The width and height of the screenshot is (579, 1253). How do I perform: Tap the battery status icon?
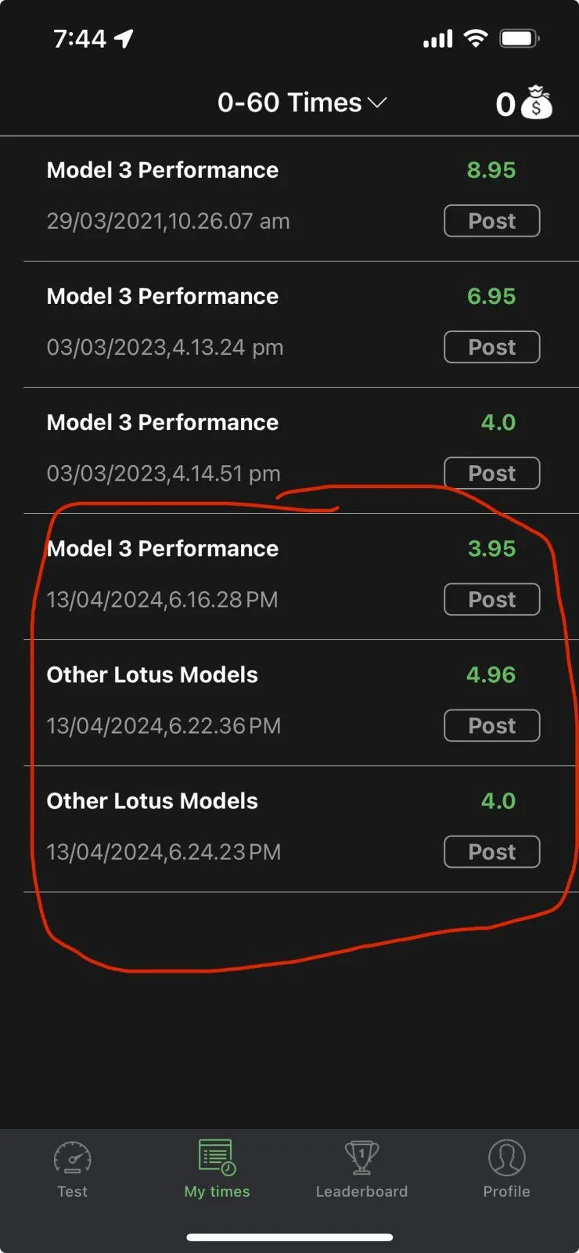point(520,38)
